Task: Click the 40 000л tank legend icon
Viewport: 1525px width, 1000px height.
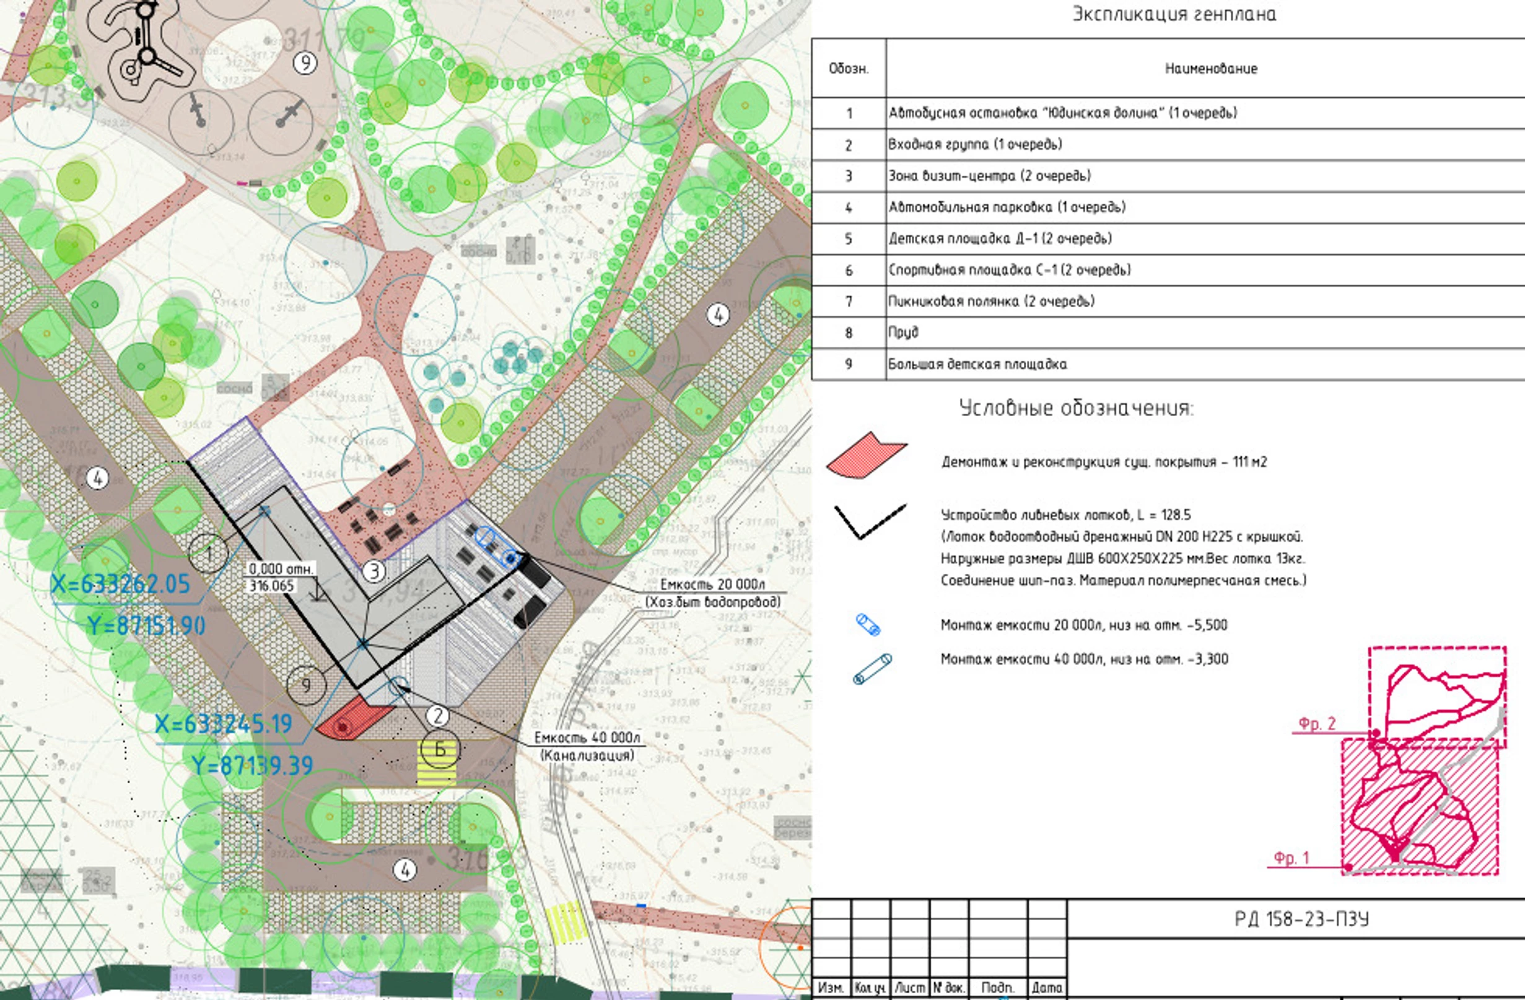Action: [872, 669]
